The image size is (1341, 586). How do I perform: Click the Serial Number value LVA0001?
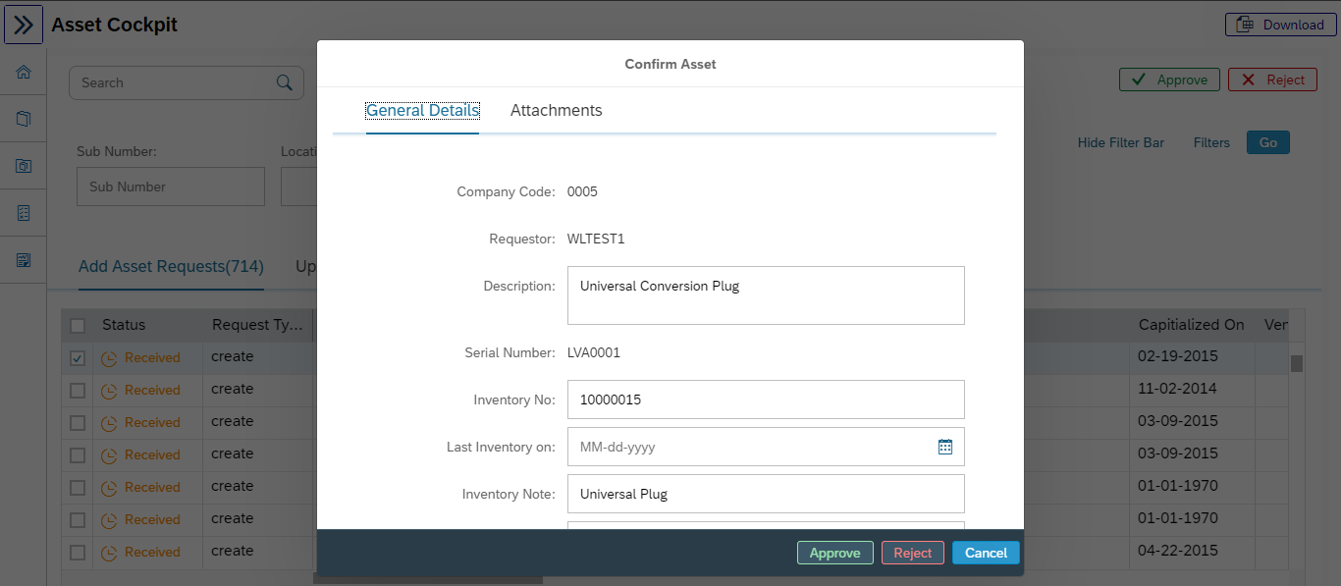tap(594, 352)
